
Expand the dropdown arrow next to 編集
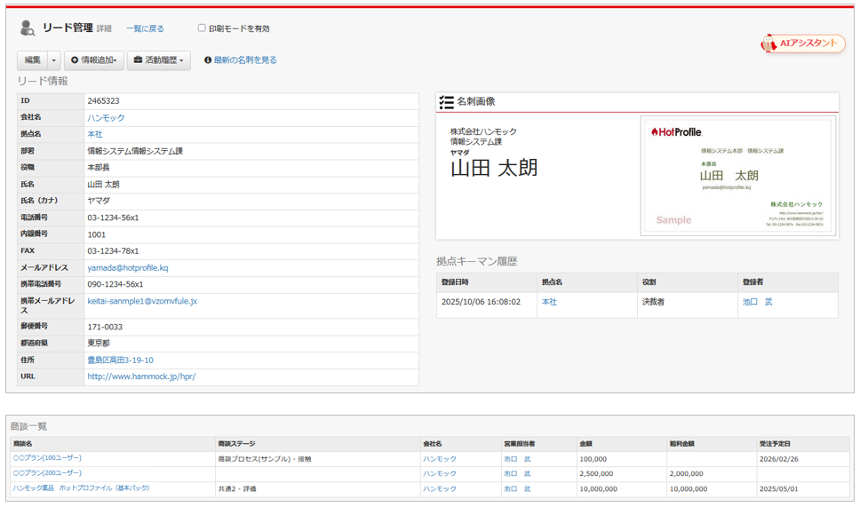(54, 60)
